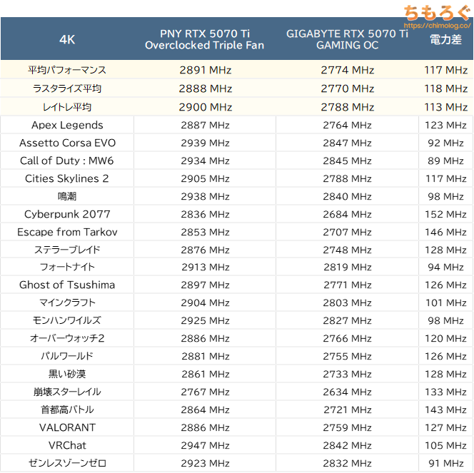This screenshot has height=473, width=474.
Task: Click the オーバーウォッチ2 row label
Action: pyautogui.click(x=67, y=338)
